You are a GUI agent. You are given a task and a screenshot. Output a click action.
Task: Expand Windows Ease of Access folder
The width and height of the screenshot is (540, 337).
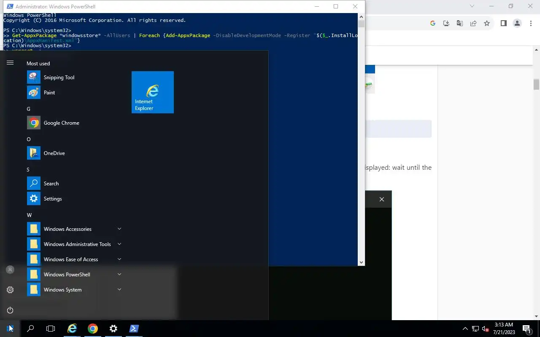[74, 259]
